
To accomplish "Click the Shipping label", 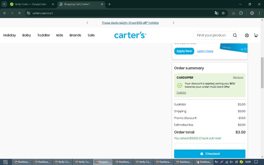I will click(x=180, y=111).
